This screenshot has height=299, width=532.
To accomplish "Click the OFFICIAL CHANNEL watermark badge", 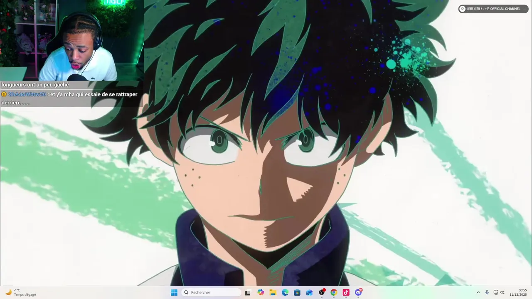I will 493,9.
